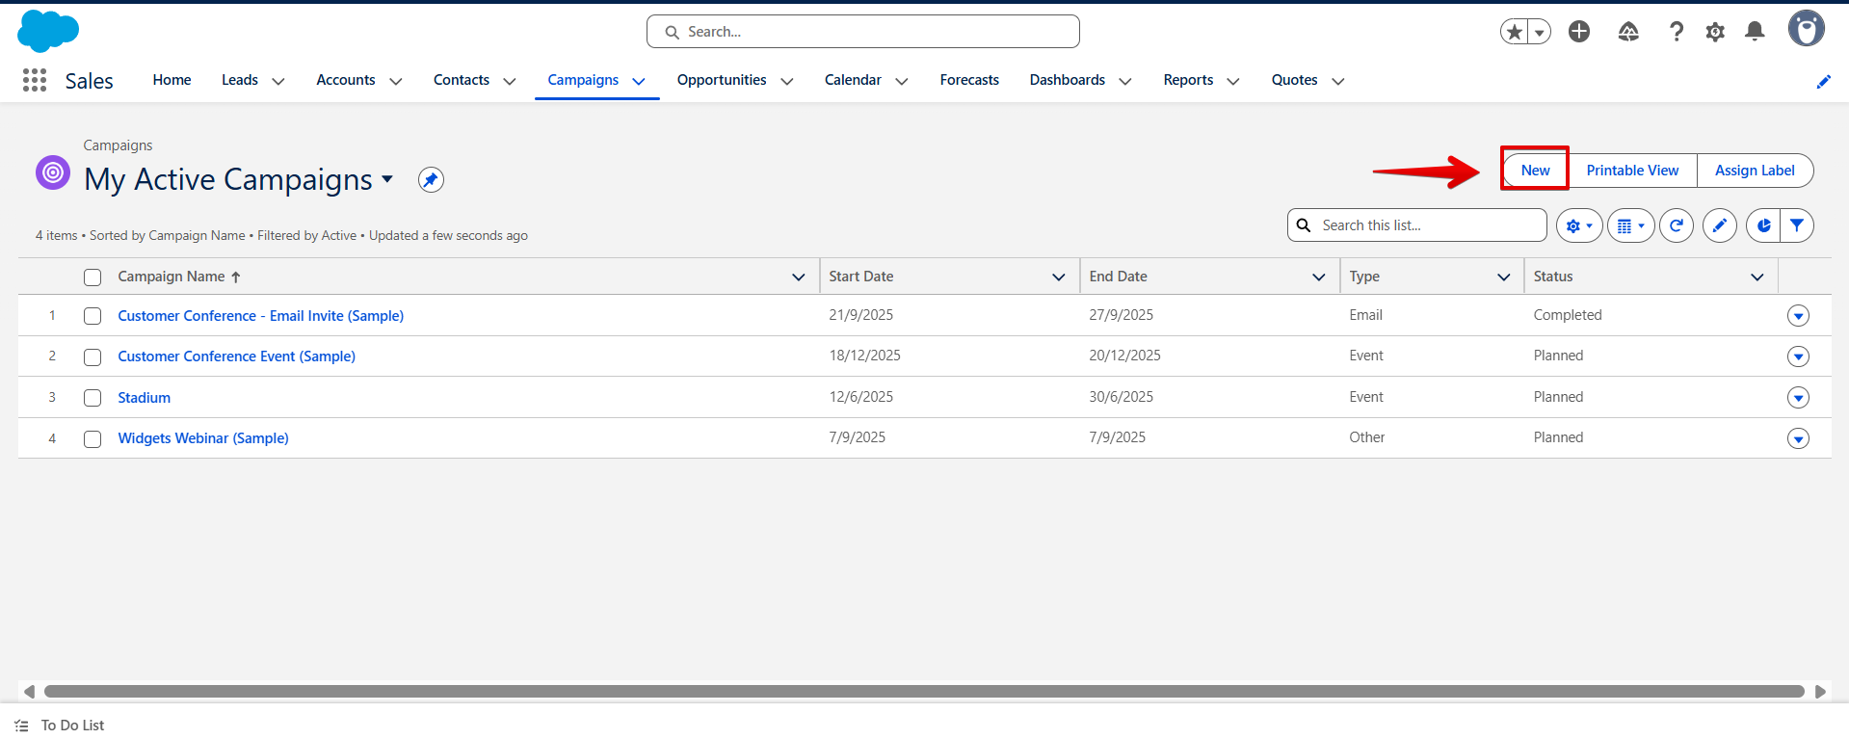This screenshot has width=1849, height=739.
Task: Open the Reports tab
Action: click(1188, 80)
